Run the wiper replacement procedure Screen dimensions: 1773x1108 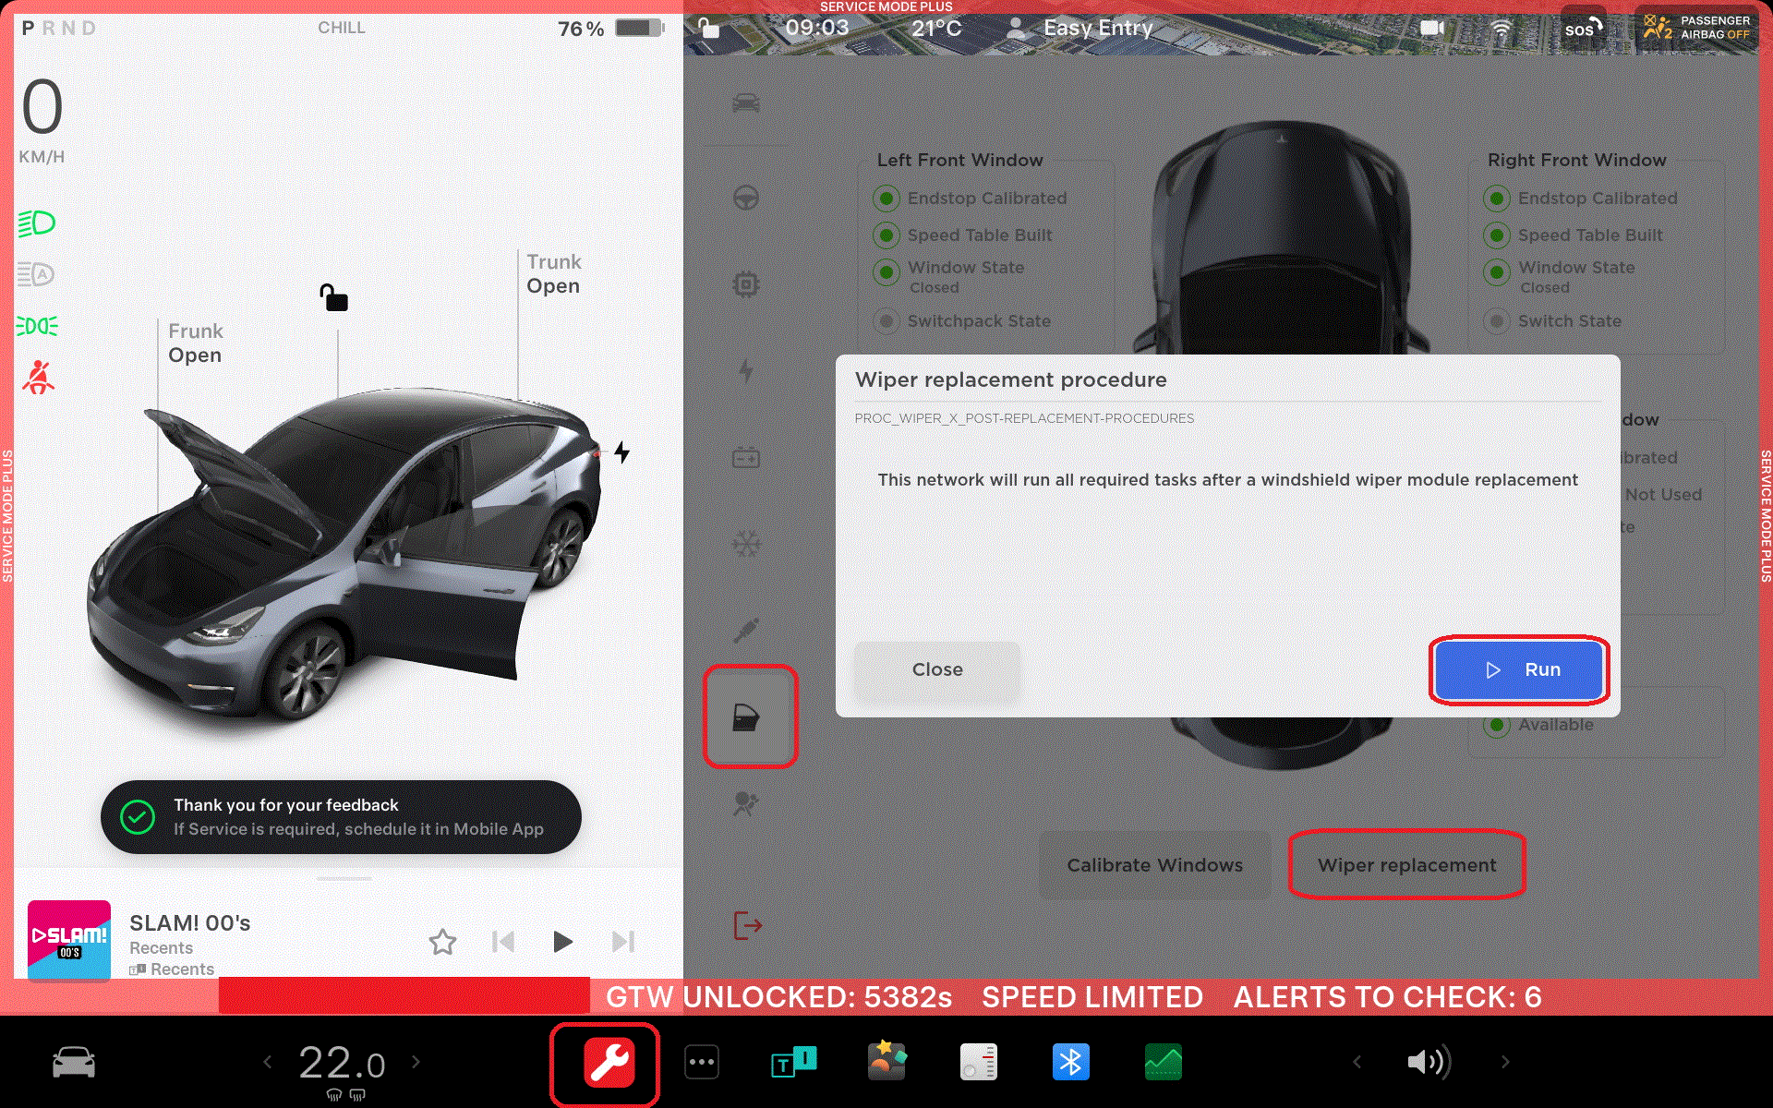click(1519, 669)
